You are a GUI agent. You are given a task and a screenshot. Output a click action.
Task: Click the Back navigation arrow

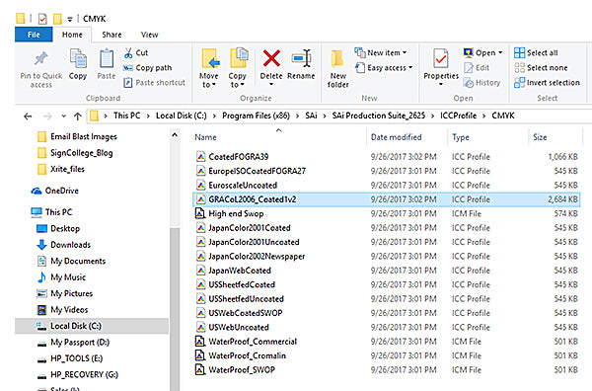28,116
